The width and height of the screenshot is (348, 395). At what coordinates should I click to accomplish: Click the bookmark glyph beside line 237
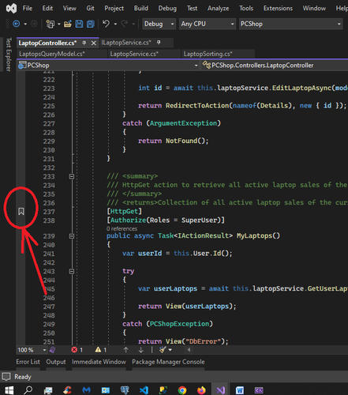pos(21,211)
